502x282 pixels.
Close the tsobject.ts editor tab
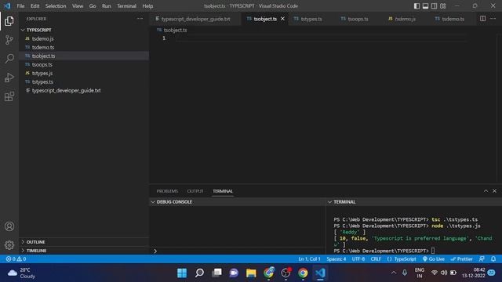282,19
